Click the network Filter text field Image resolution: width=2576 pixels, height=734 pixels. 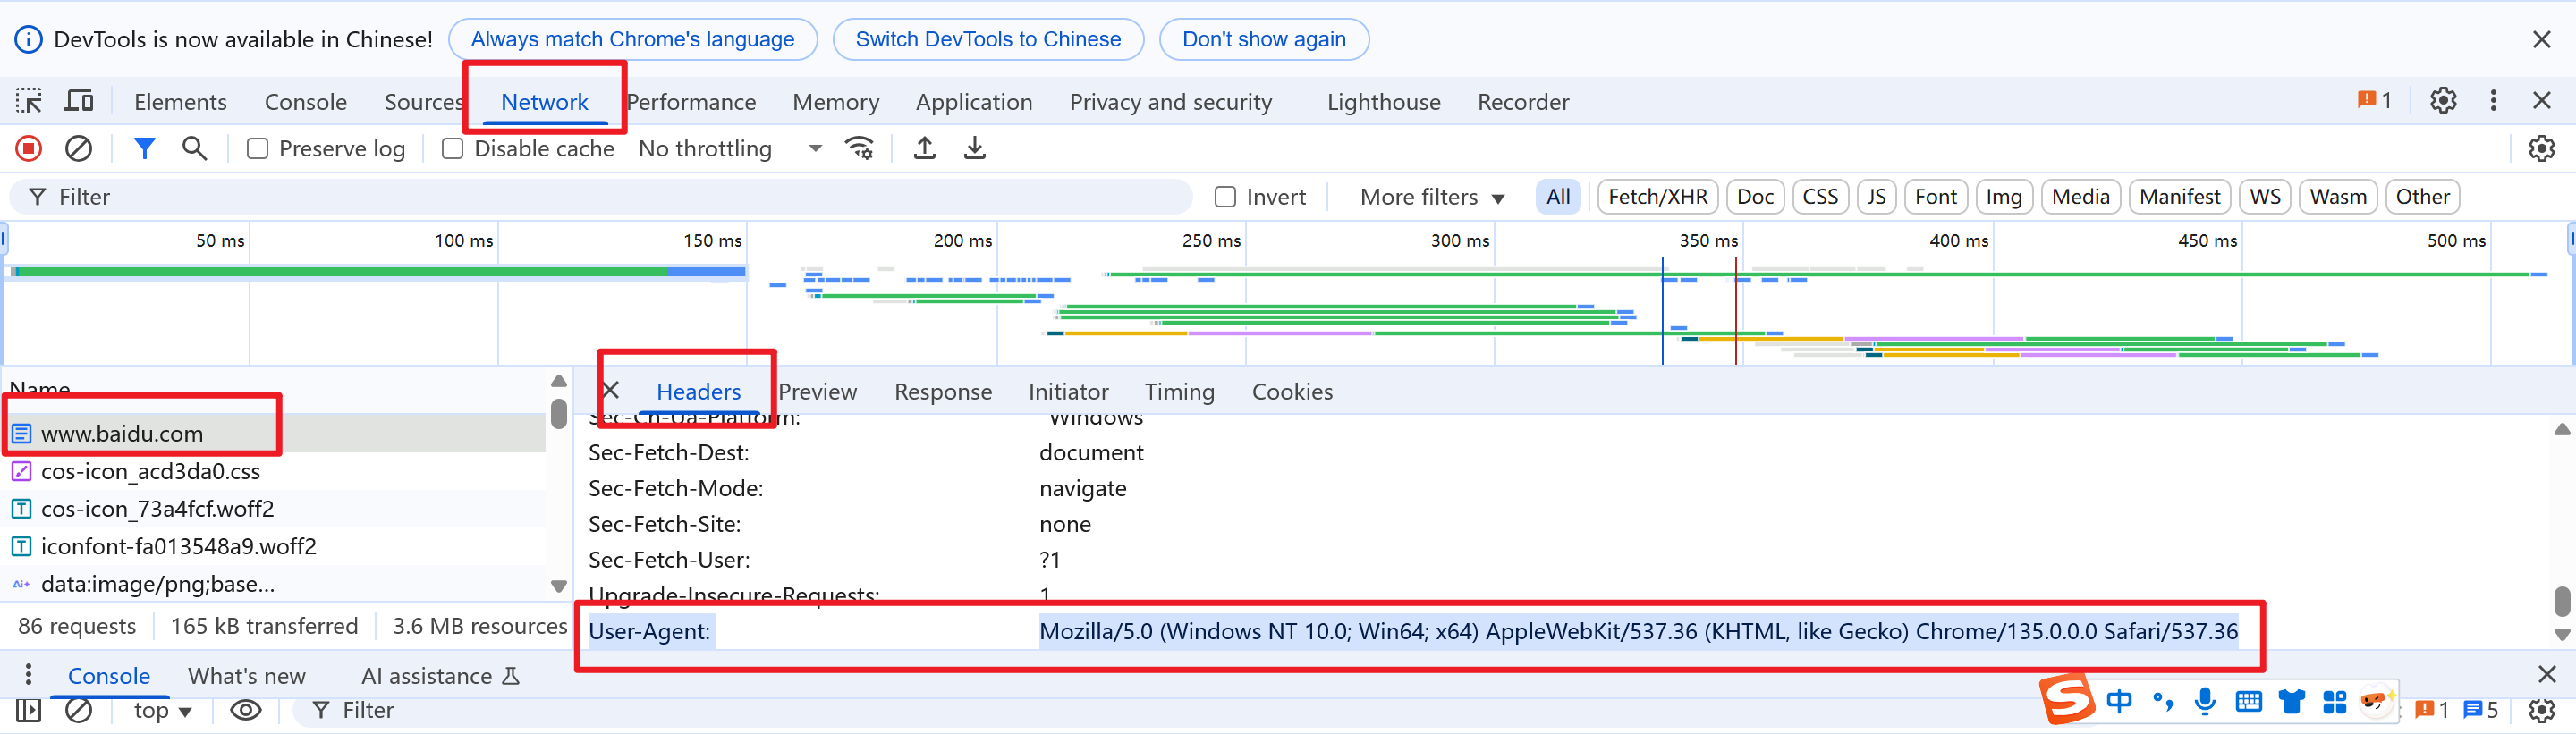(600, 197)
